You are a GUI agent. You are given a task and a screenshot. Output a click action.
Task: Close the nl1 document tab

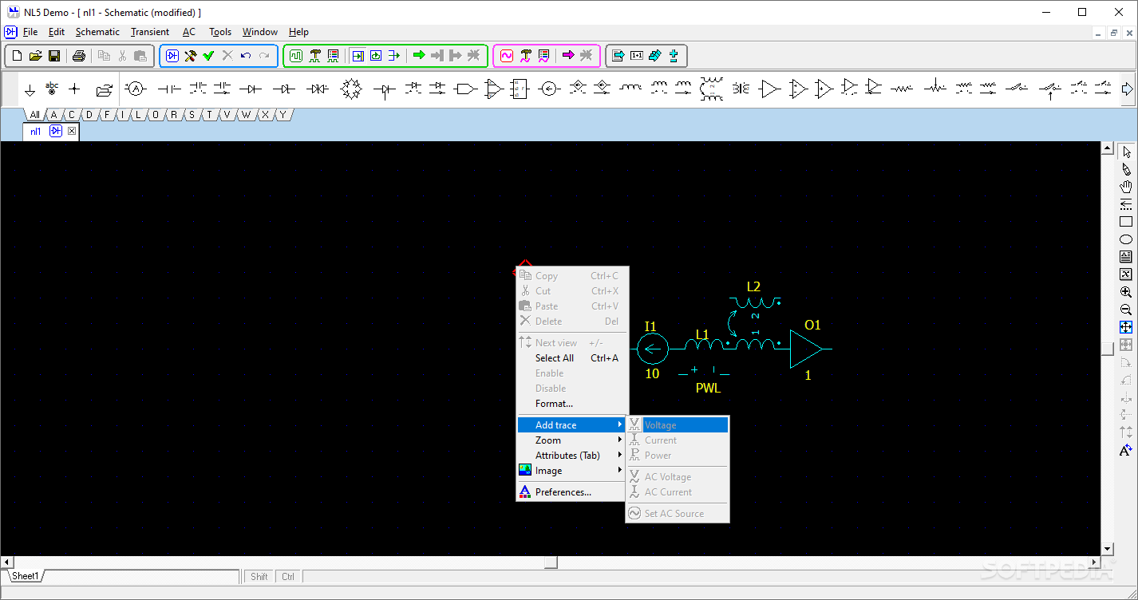tap(72, 131)
